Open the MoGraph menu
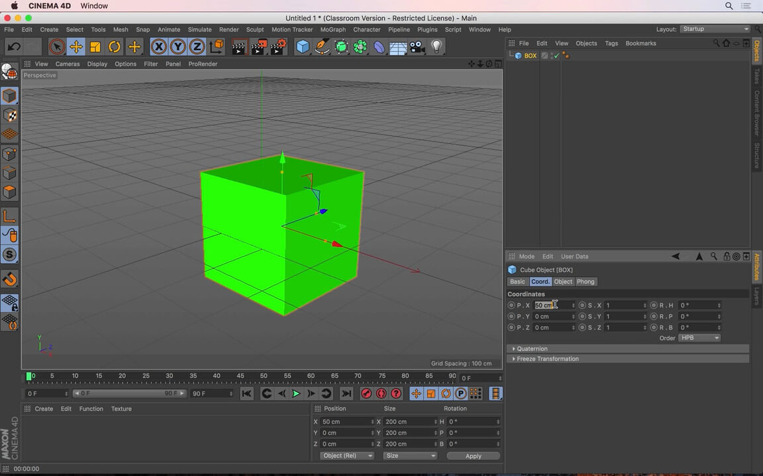Image resolution: width=763 pixels, height=476 pixels. [x=332, y=29]
